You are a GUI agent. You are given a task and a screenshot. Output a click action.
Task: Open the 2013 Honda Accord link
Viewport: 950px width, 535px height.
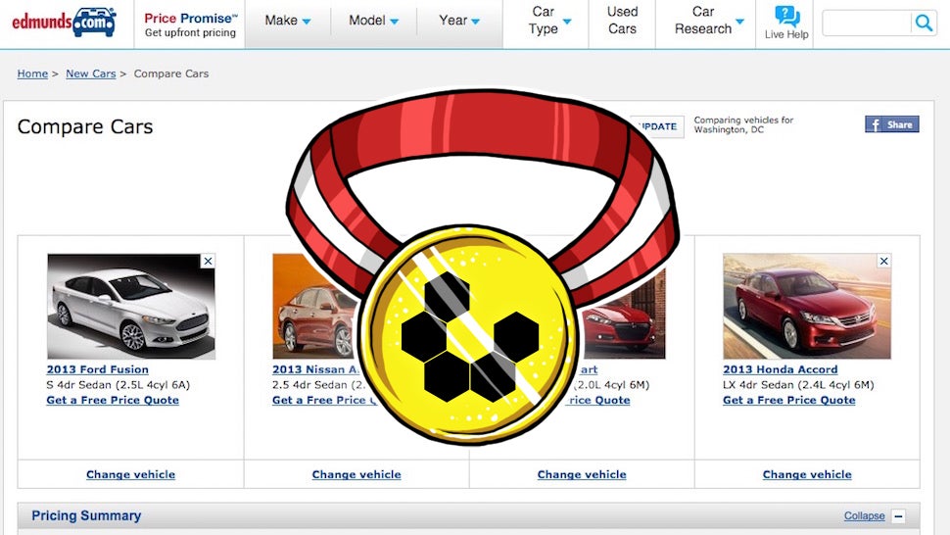[781, 369]
